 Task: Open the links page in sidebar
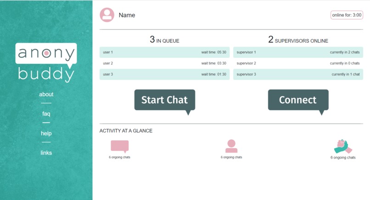tap(46, 153)
